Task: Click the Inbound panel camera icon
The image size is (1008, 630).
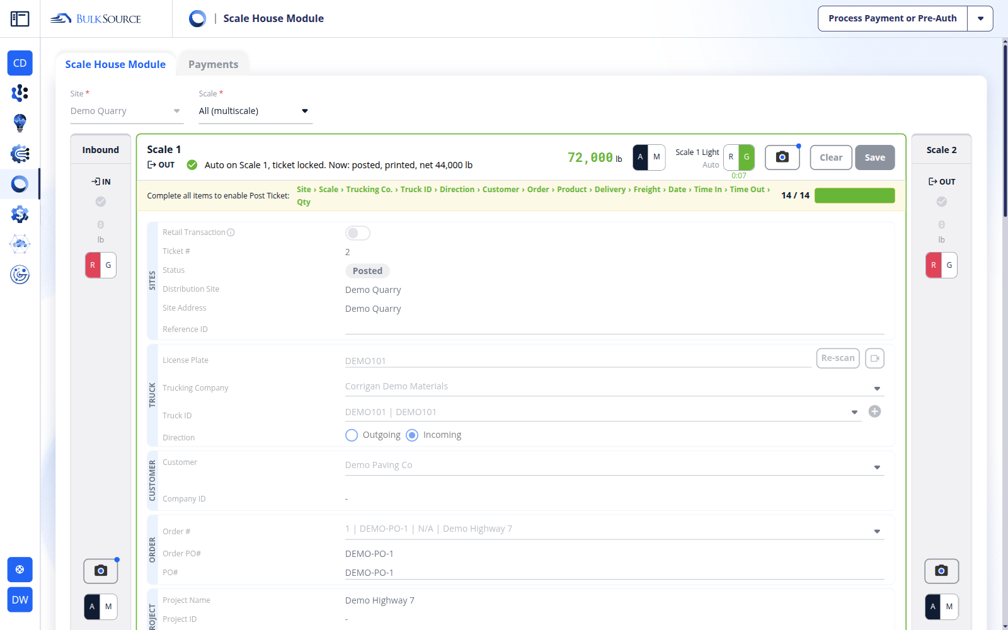Action: click(x=101, y=571)
